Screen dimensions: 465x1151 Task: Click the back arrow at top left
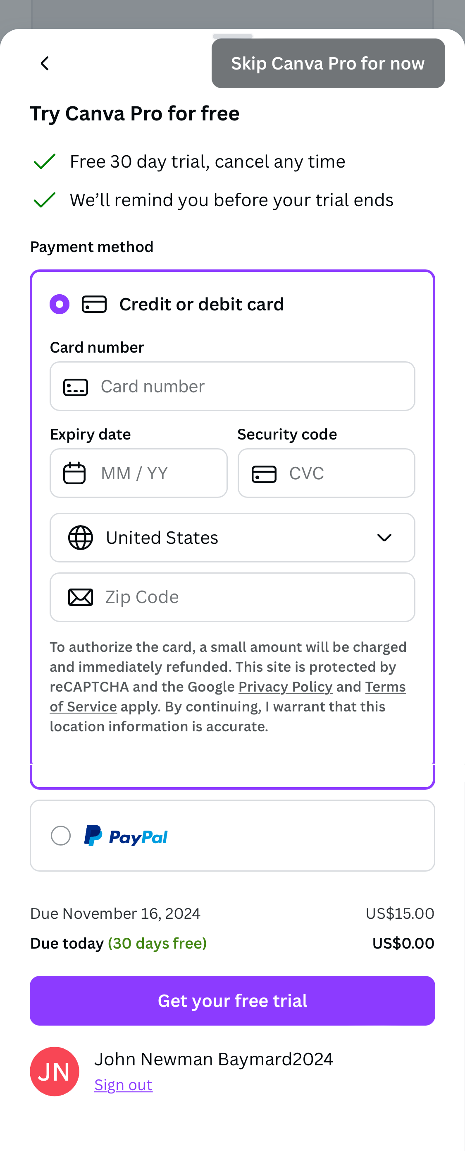[44, 63]
